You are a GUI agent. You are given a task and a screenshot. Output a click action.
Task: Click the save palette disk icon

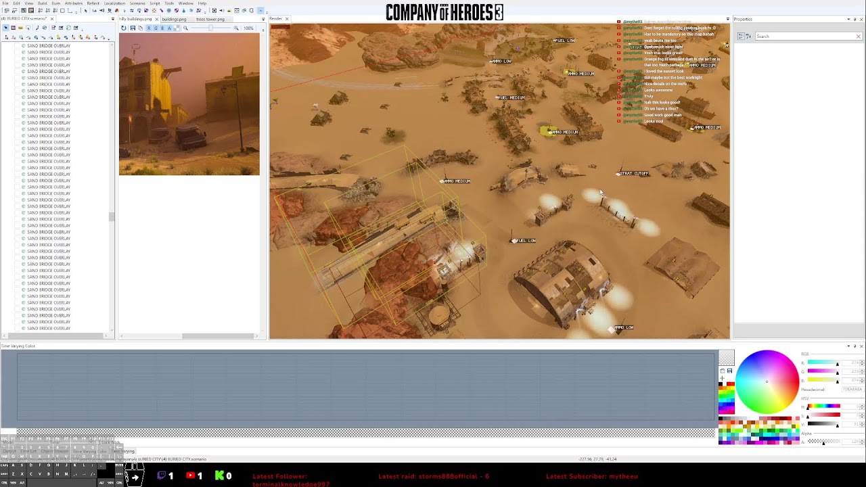[x=729, y=371]
